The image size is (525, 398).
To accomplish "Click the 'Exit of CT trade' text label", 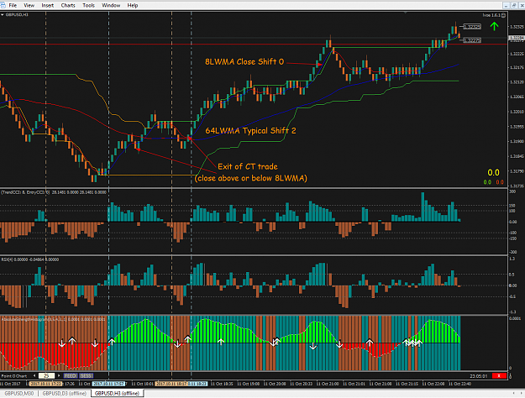I will pos(248,167).
